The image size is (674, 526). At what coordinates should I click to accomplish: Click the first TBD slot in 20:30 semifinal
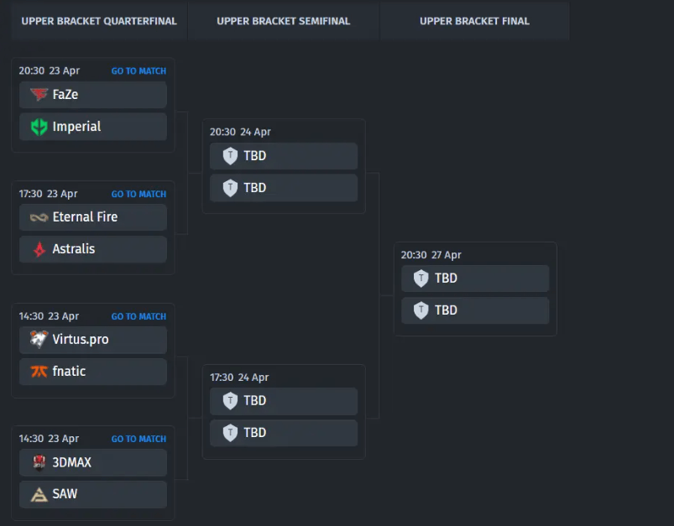[284, 156]
